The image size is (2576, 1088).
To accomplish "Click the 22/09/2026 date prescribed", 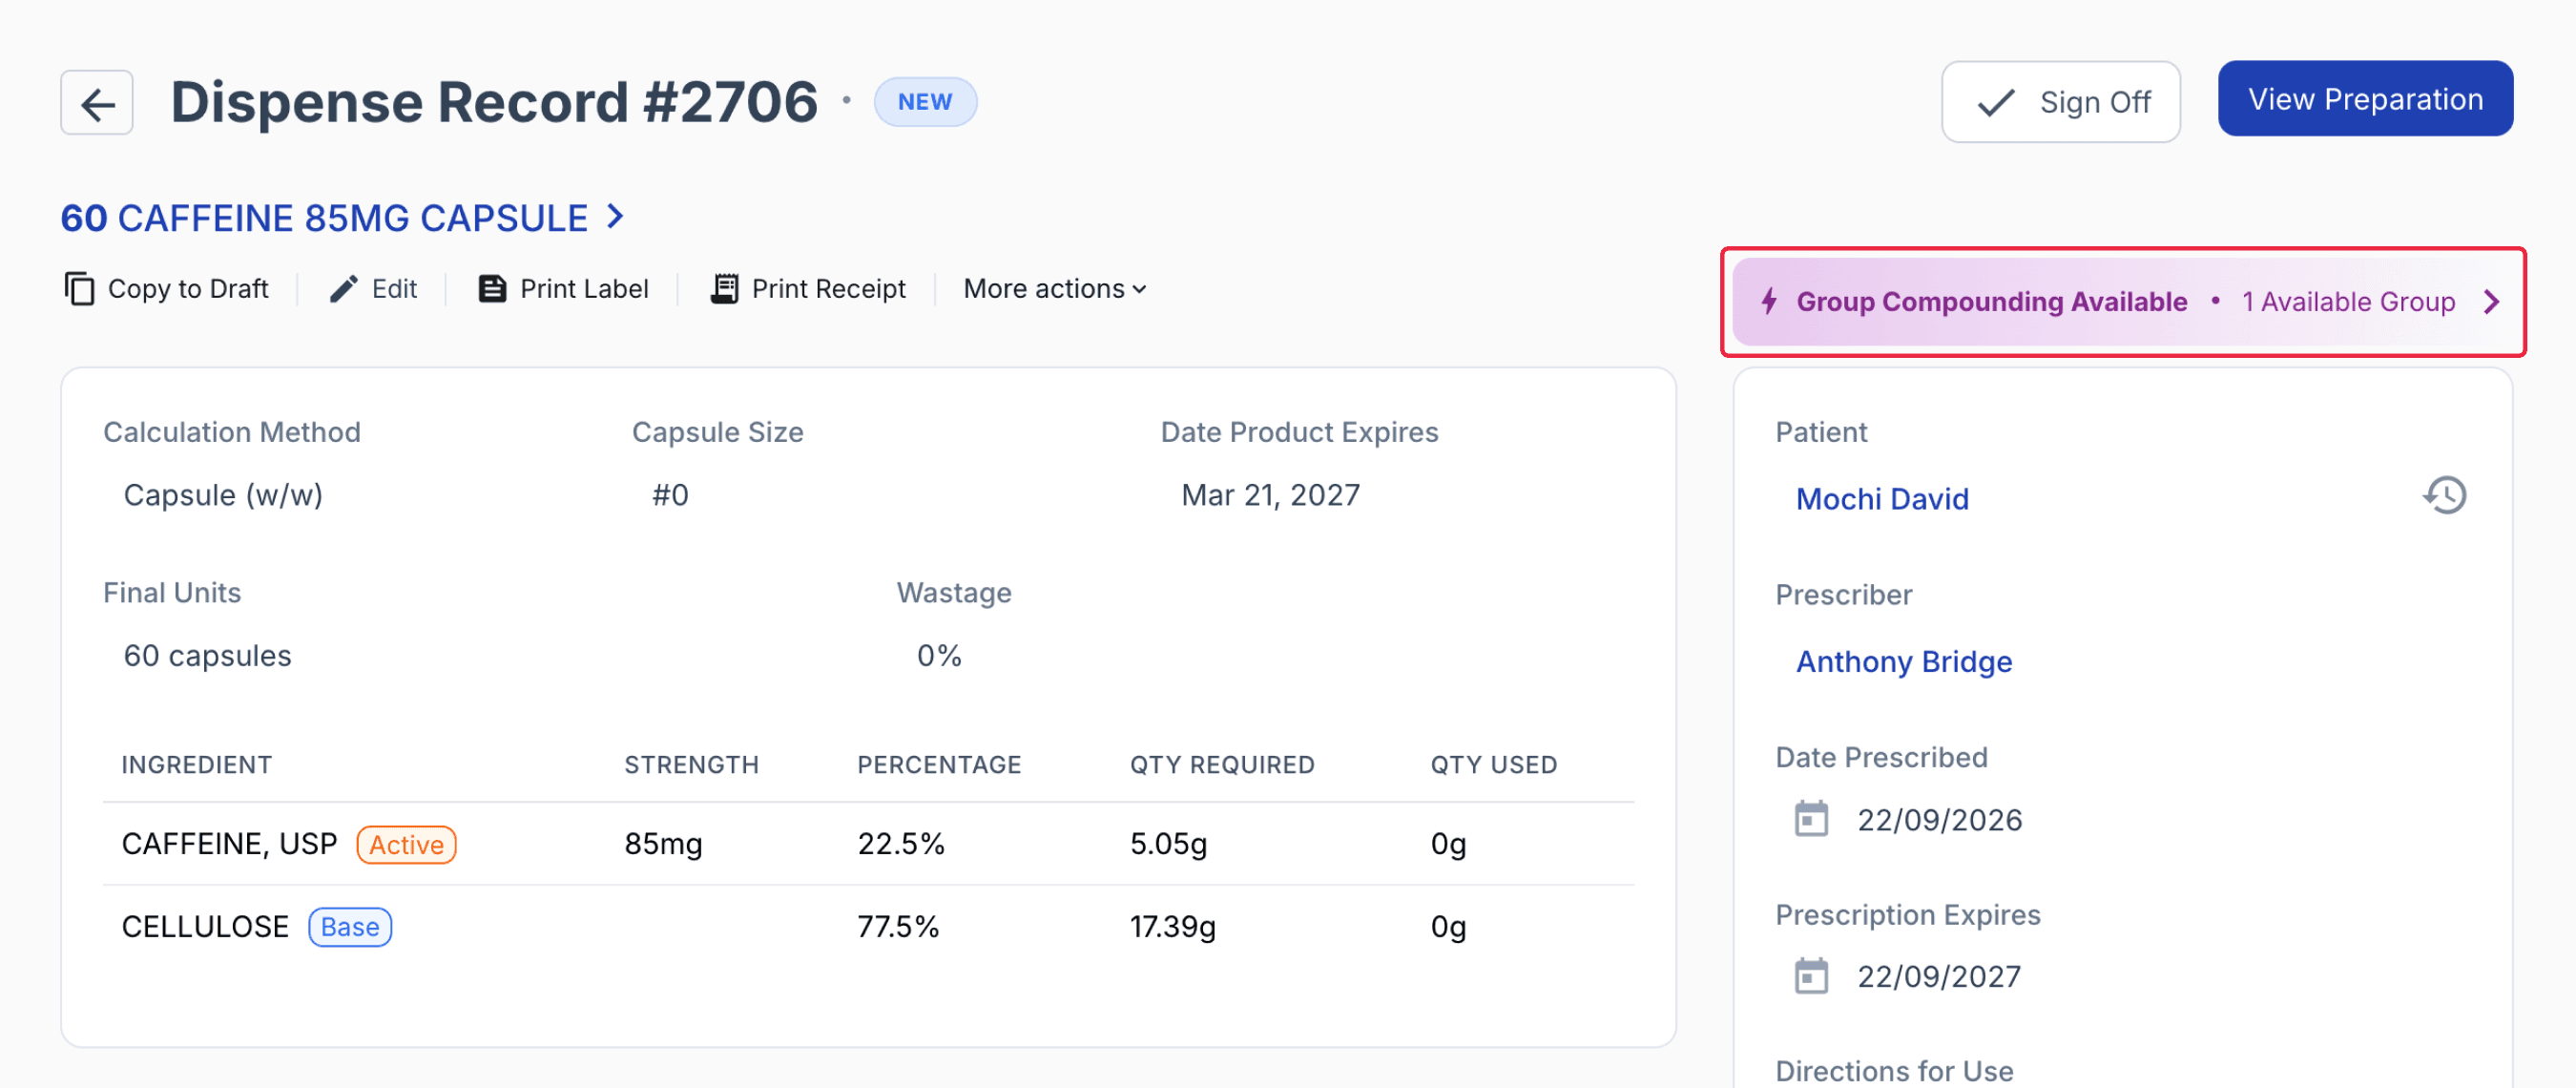I will pyautogui.click(x=1939, y=820).
